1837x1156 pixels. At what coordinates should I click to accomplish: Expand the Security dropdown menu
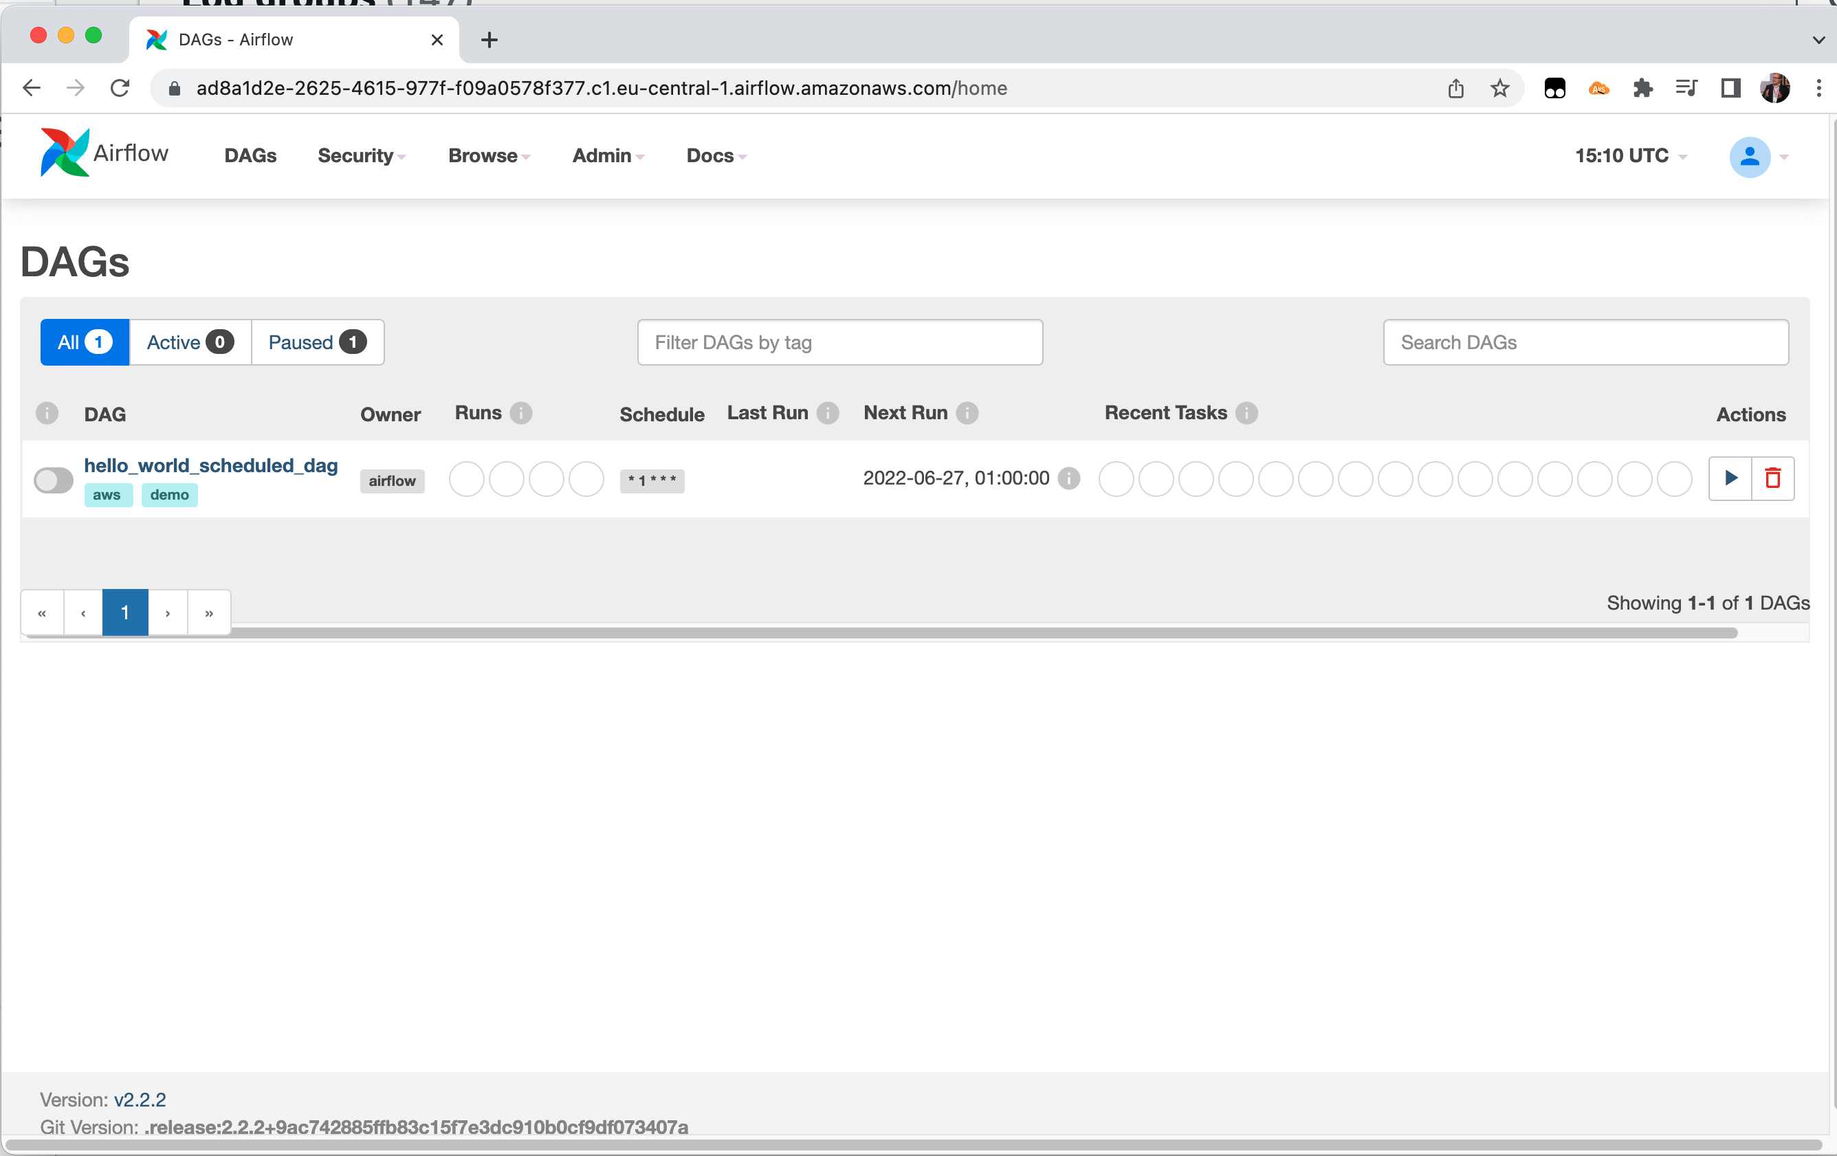pyautogui.click(x=362, y=155)
